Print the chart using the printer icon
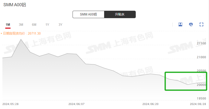This screenshot has height=109, width=209. 191,24
